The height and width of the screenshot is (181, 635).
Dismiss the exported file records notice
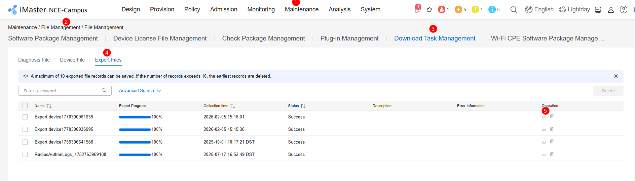point(616,76)
